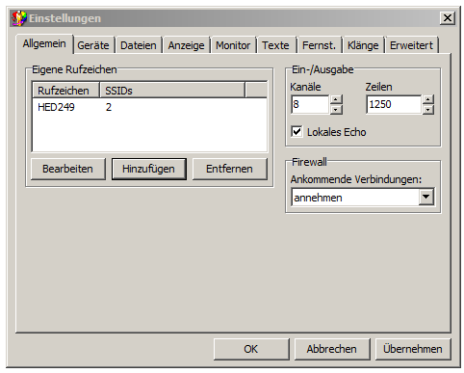Click the Entfernen button
Viewport: 464px width, 373px height.
(229, 169)
